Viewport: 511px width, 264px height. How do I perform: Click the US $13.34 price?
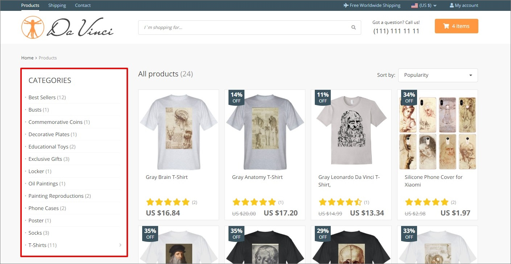367,213
